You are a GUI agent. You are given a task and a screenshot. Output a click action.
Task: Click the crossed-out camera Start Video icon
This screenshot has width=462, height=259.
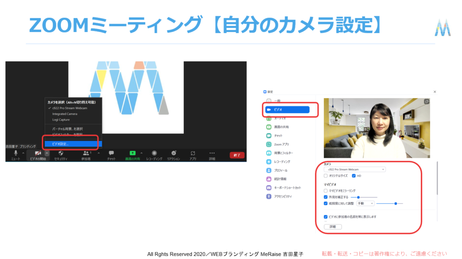(x=38, y=153)
